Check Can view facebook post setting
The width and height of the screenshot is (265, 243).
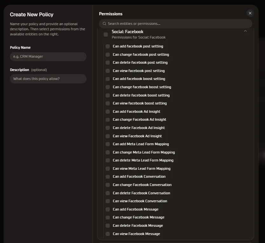click(x=108, y=71)
